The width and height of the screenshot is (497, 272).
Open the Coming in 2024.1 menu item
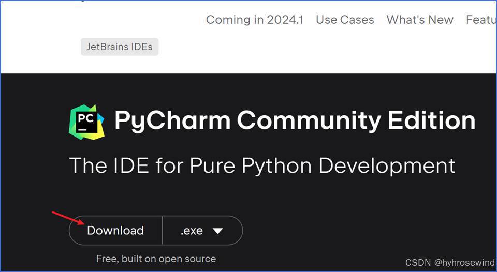(255, 20)
